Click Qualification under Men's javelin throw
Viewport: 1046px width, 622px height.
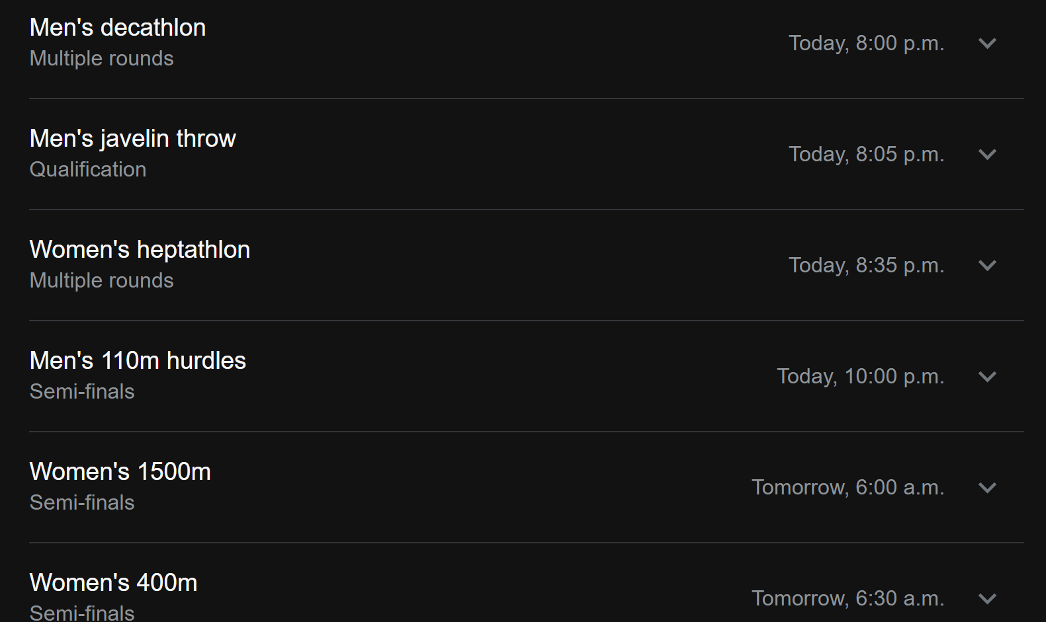pyautogui.click(x=88, y=170)
